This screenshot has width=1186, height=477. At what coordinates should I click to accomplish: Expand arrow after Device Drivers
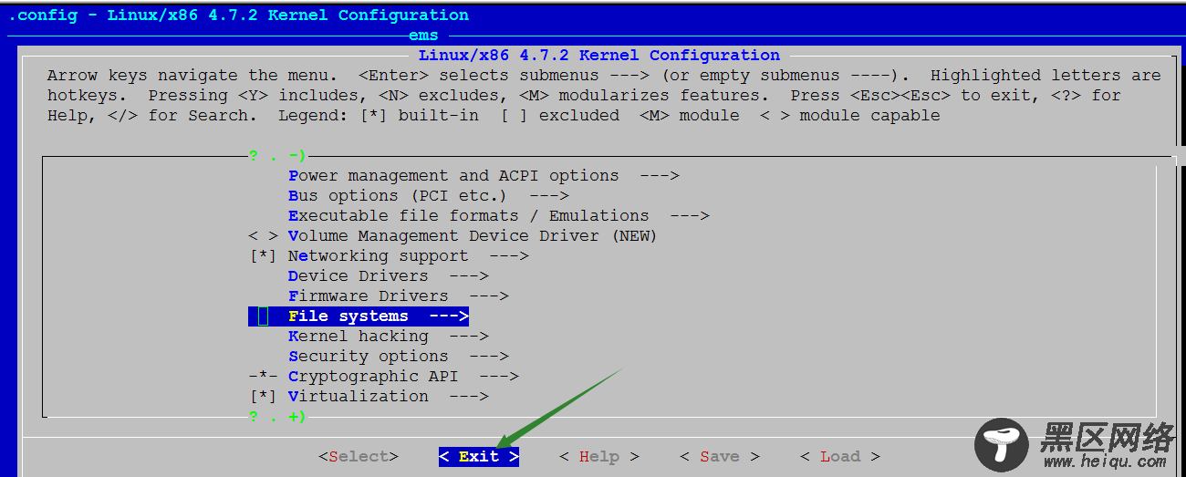point(469,276)
